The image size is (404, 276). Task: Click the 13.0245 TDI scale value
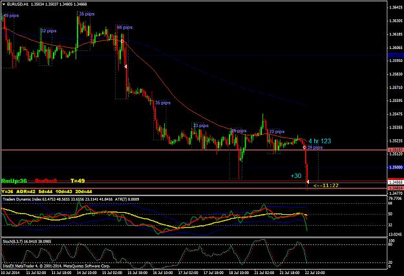[395, 234]
